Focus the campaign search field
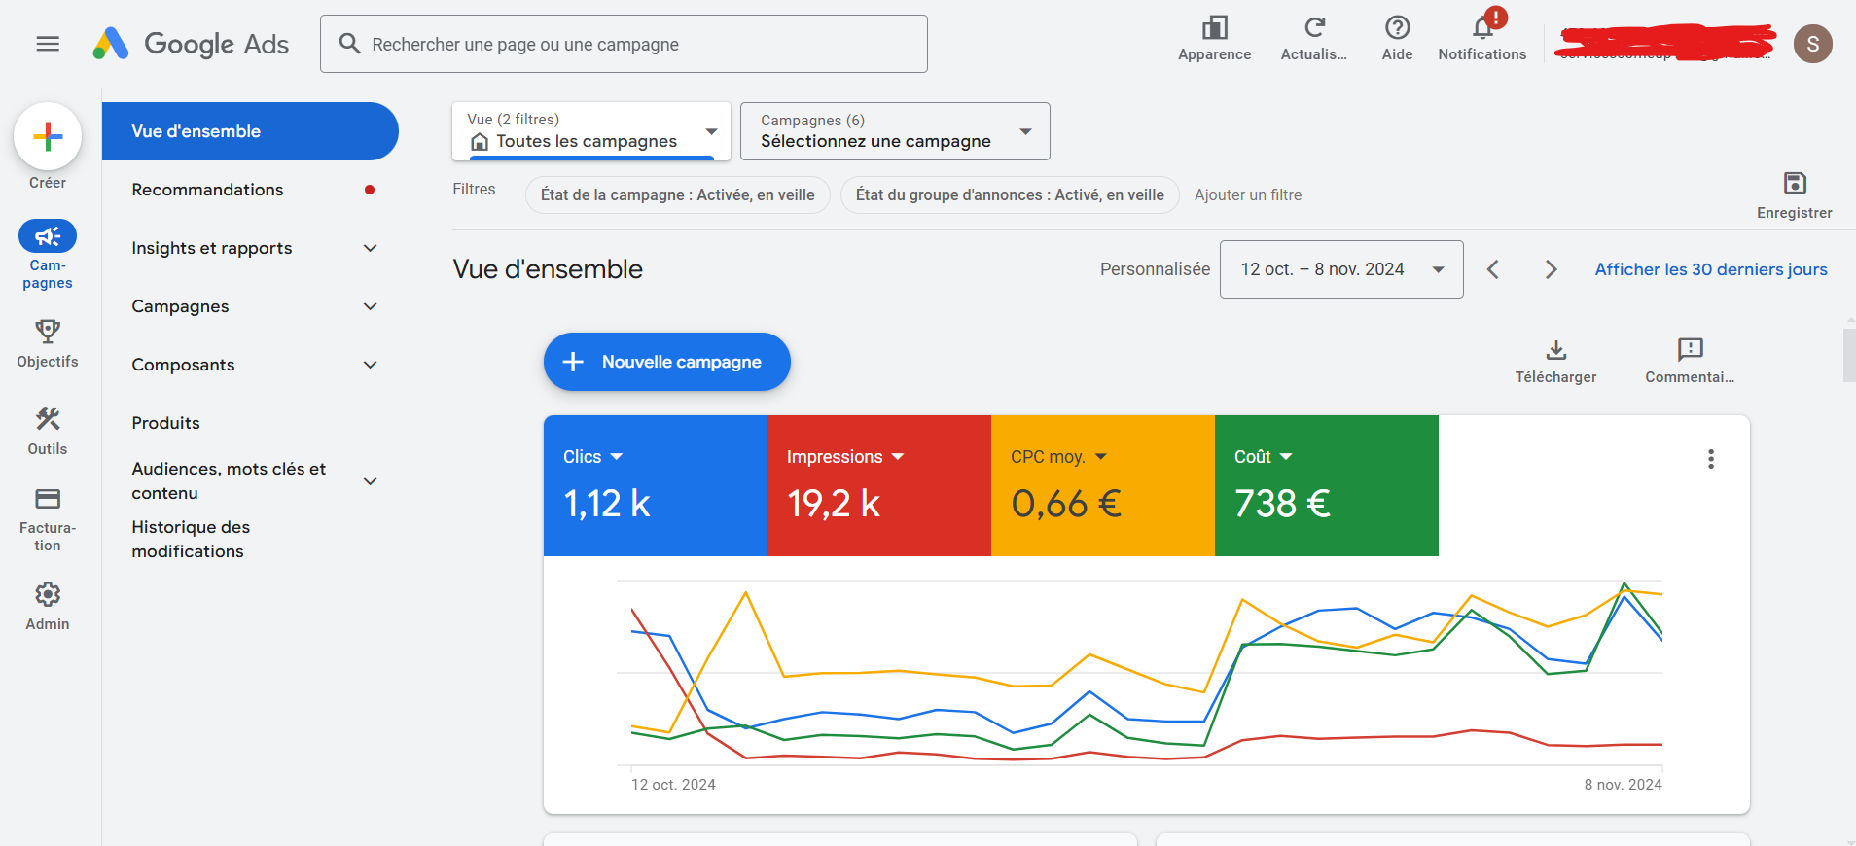 [623, 44]
